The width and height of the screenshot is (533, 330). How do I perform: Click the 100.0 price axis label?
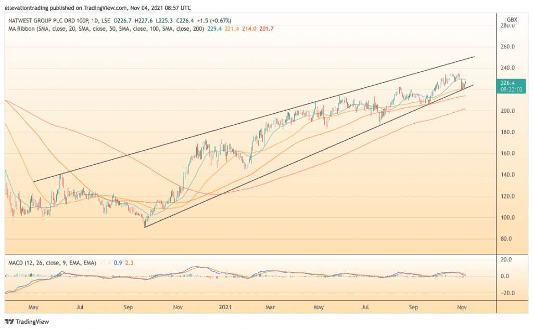coord(508,218)
